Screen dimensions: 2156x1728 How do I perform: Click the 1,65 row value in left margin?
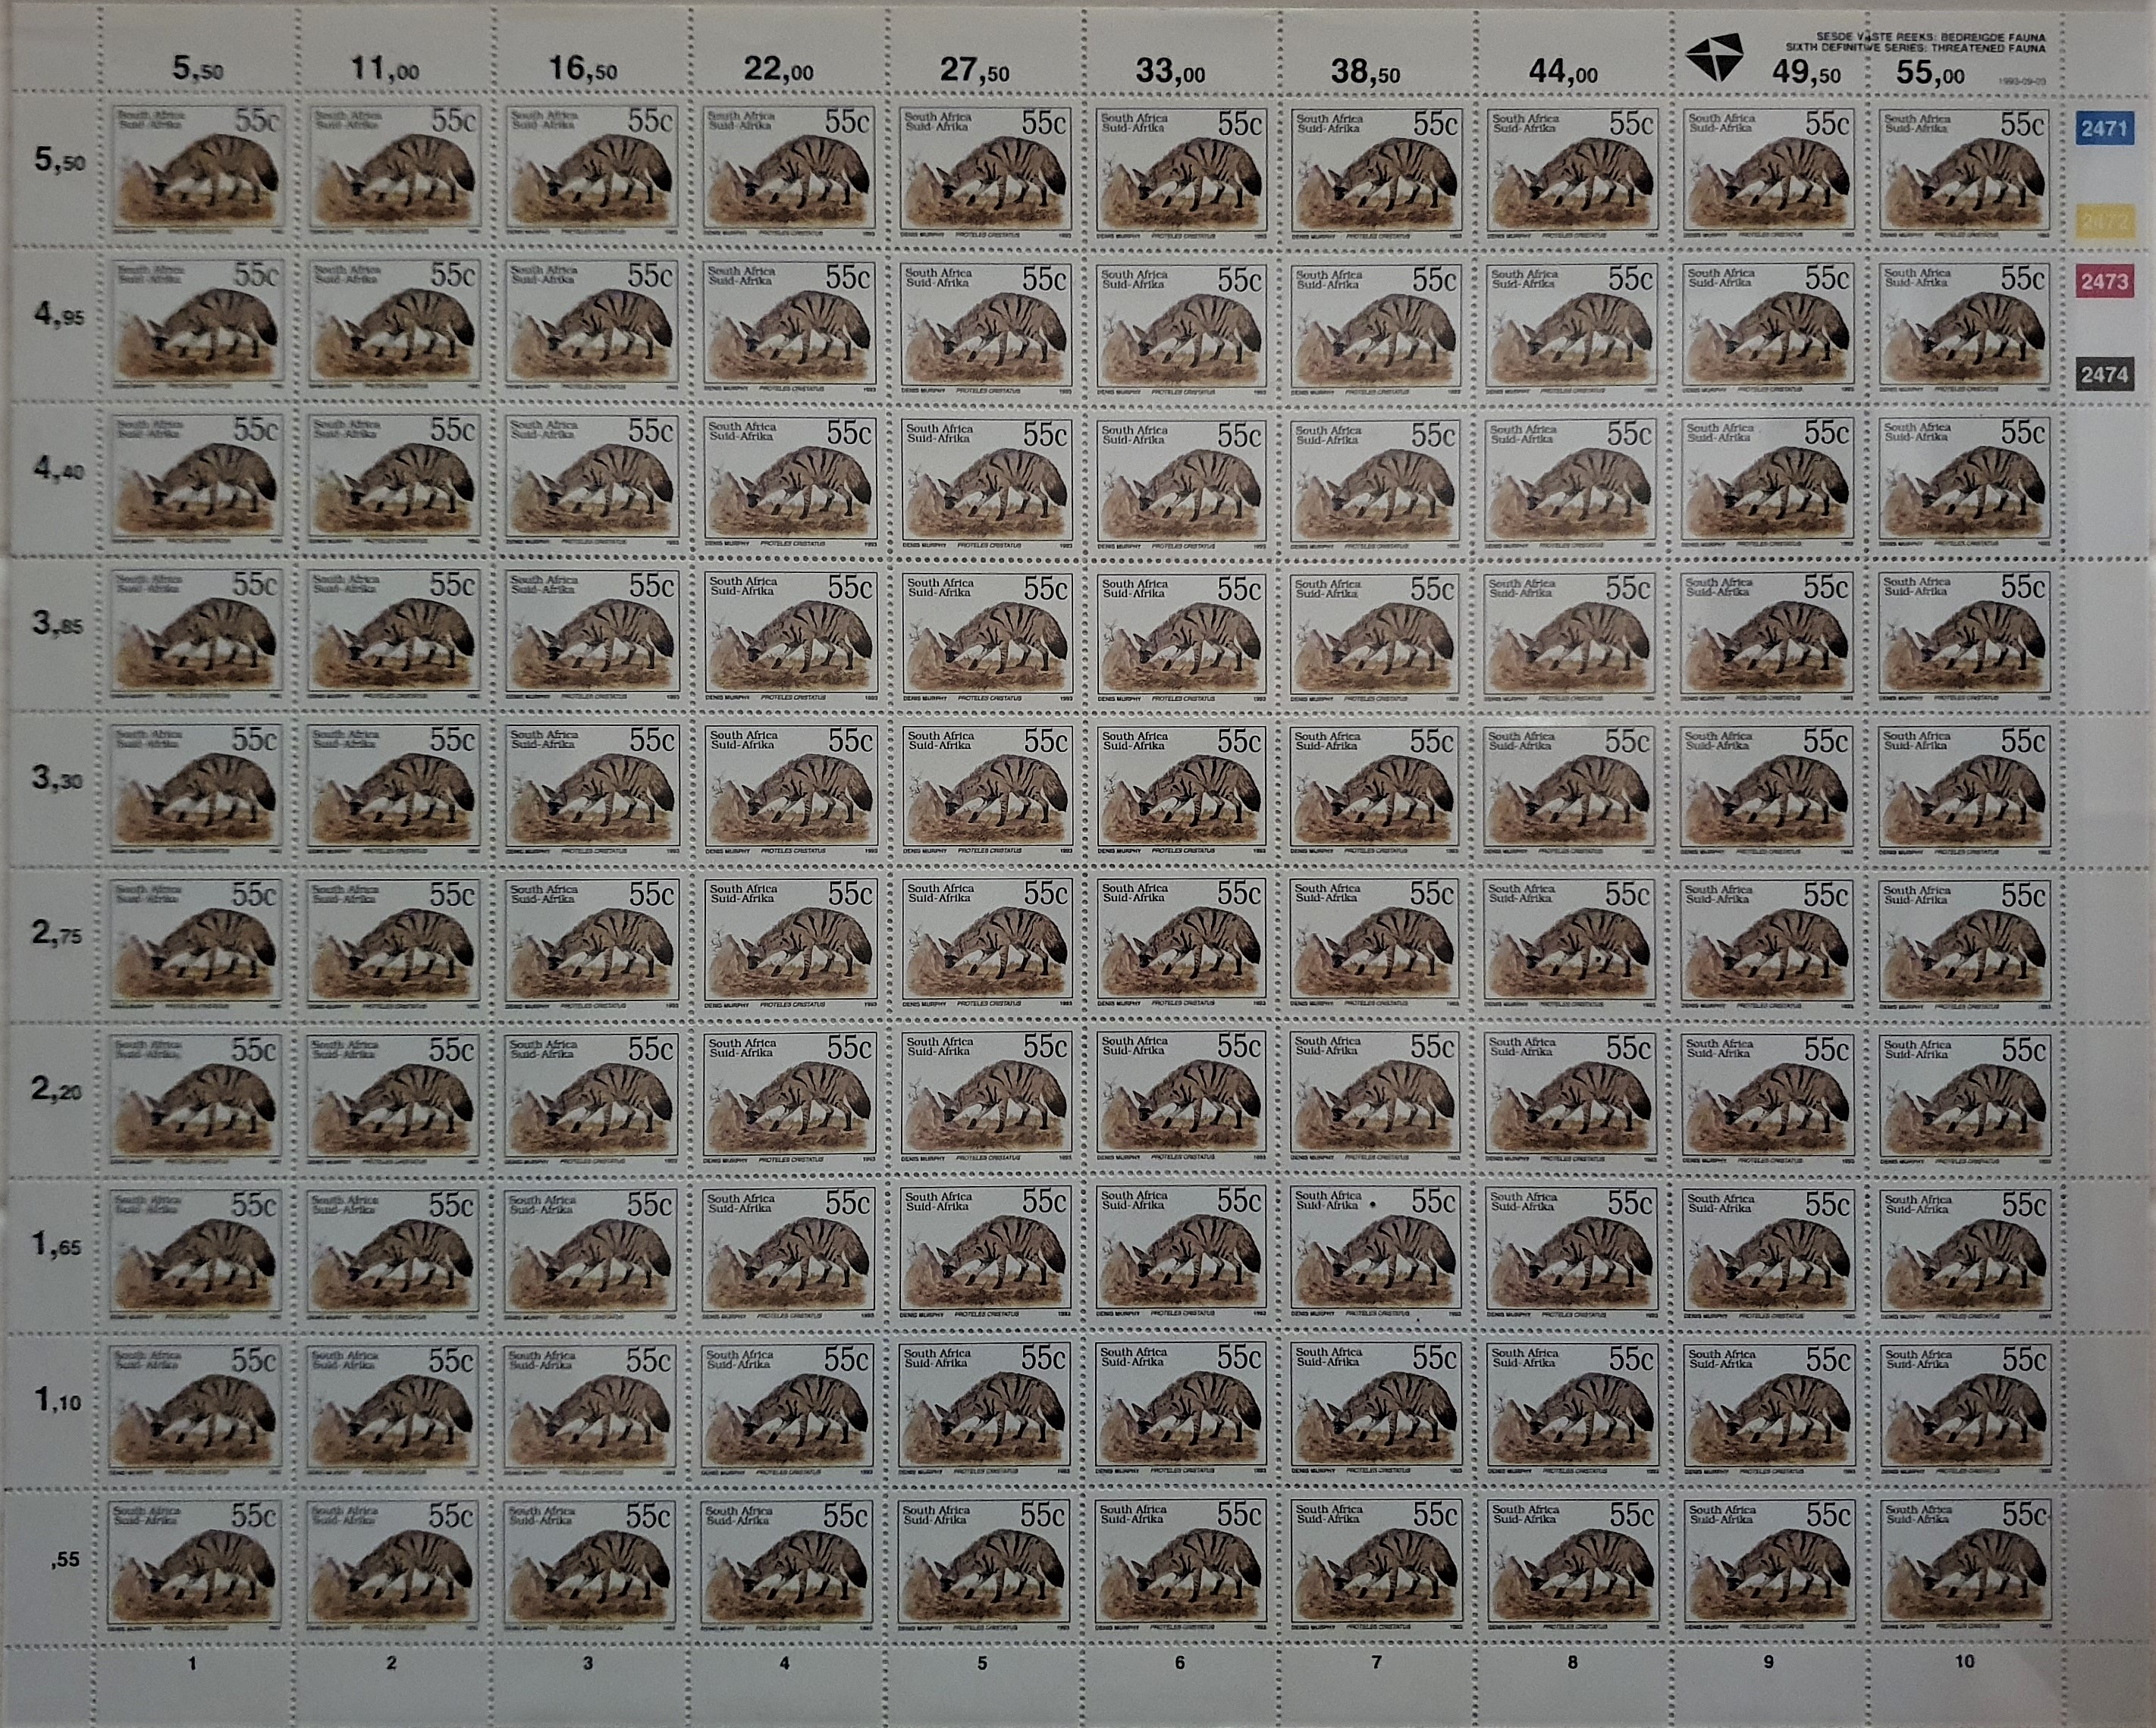[x=56, y=1245]
